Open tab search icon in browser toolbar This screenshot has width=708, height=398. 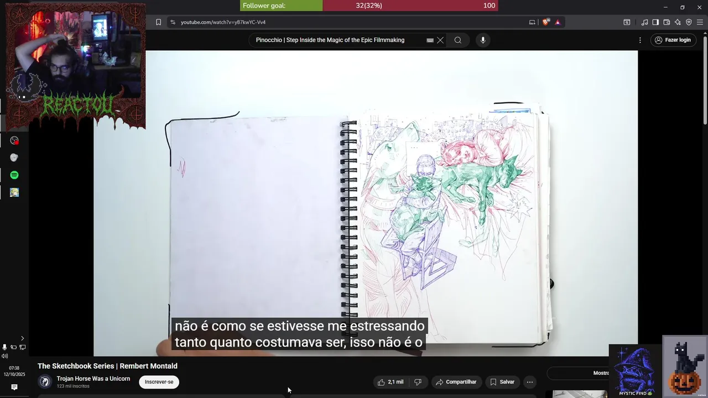click(627, 22)
